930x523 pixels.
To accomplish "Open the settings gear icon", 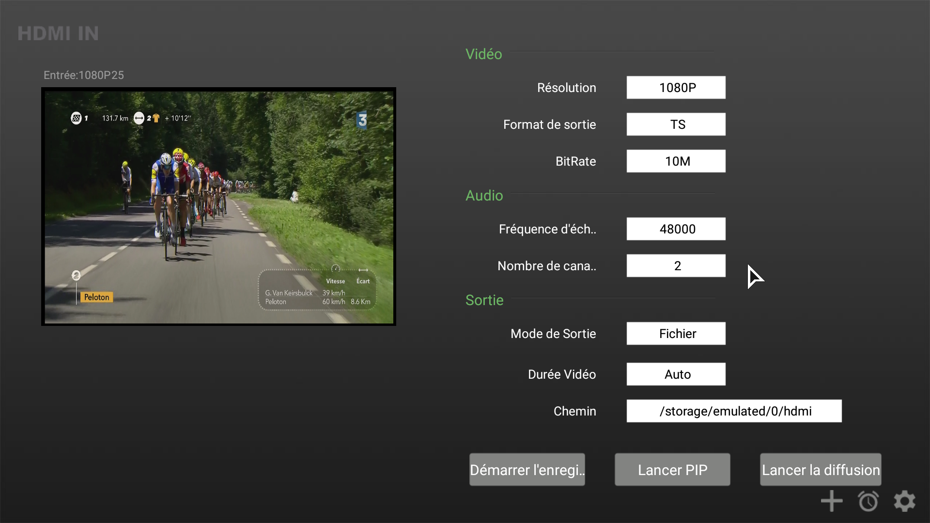I will (x=904, y=501).
